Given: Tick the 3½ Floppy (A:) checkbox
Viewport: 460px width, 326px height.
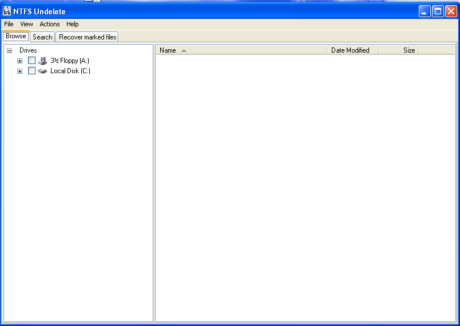Looking at the screenshot, I should click(x=31, y=61).
